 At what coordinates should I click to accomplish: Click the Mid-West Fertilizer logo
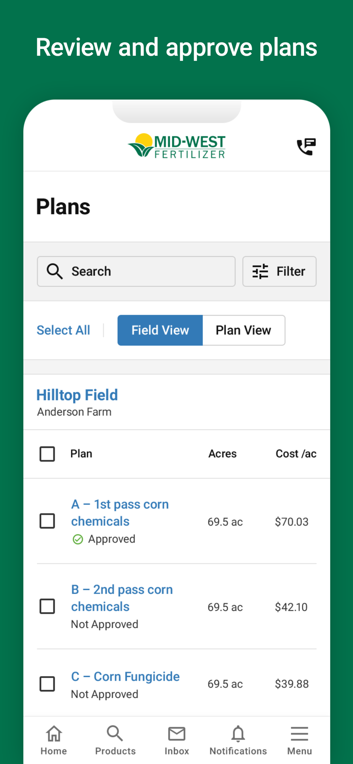coord(177,146)
